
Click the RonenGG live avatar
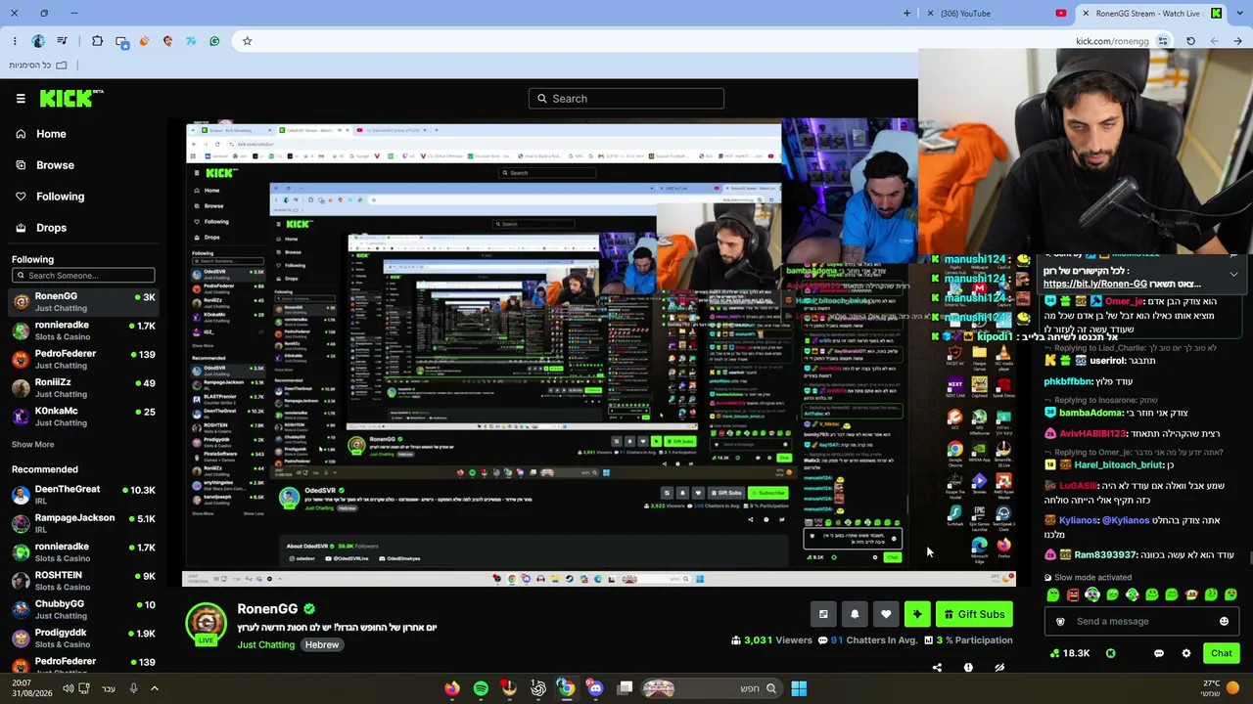(x=207, y=624)
